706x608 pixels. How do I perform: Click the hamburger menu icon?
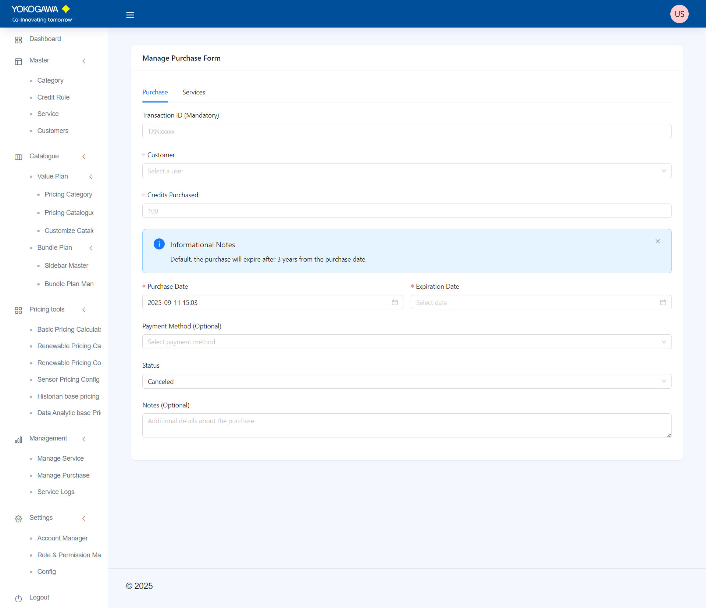click(130, 15)
